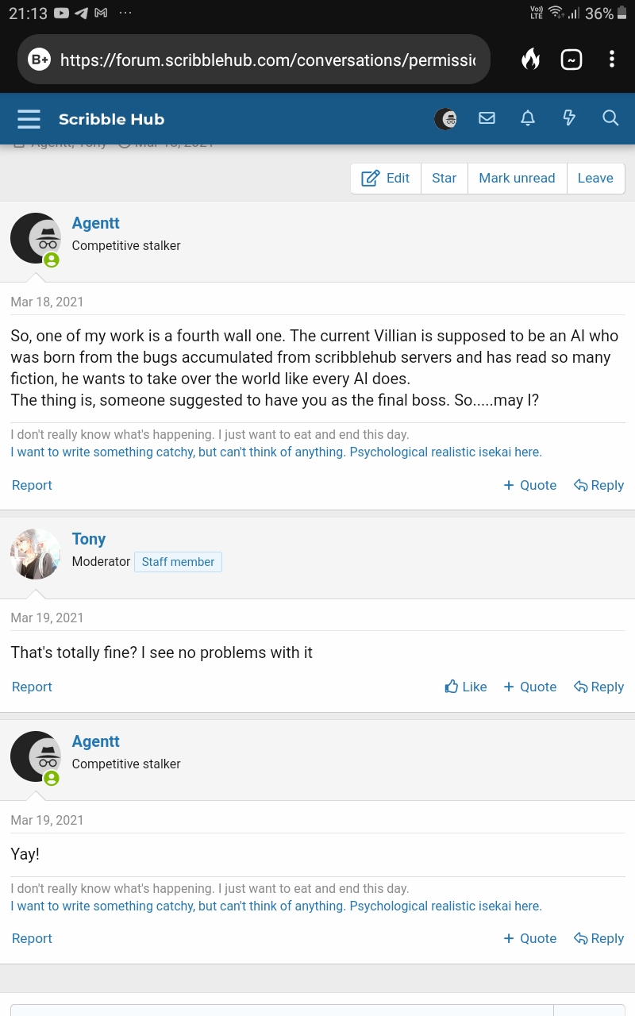Quote Tony's message

coord(529,687)
